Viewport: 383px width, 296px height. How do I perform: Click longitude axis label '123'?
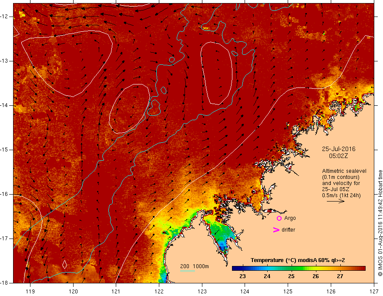pos(202,291)
